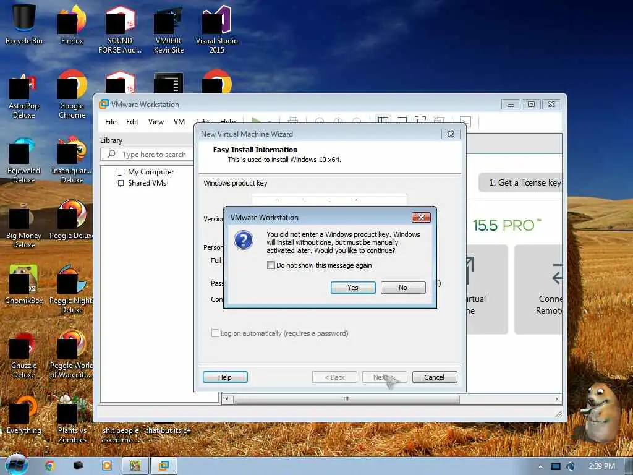The width and height of the screenshot is (633, 475).
Task: Open the power-on options dropdown arrow
Action: 270,121
